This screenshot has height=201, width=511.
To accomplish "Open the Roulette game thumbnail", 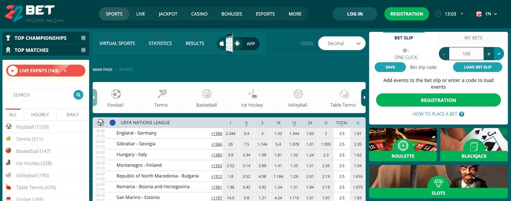I will click(x=403, y=144).
